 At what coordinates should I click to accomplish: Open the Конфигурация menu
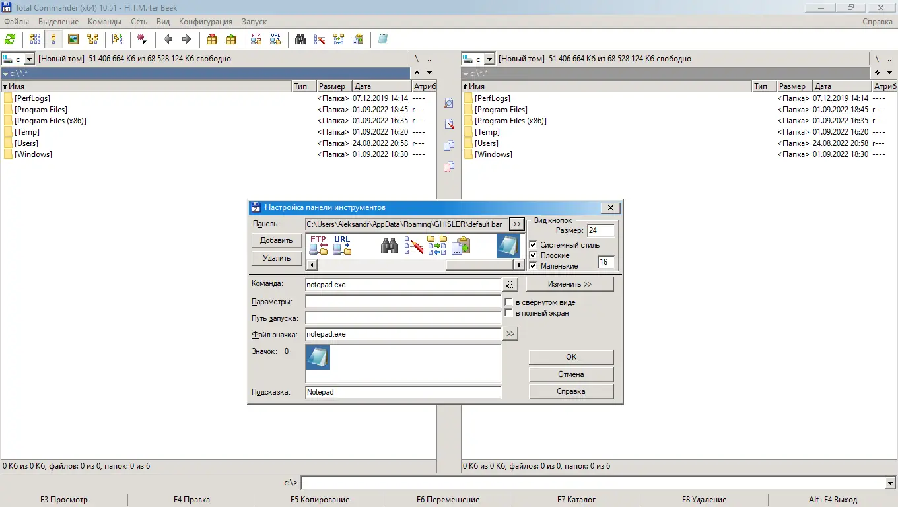[x=207, y=22]
